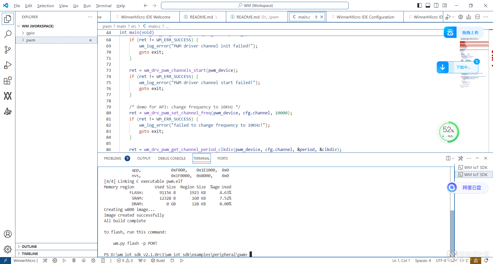Click the WinnerMicro monitor log icon in the status bar
Viewport: 493px width, 264px height.
click(x=103, y=260)
